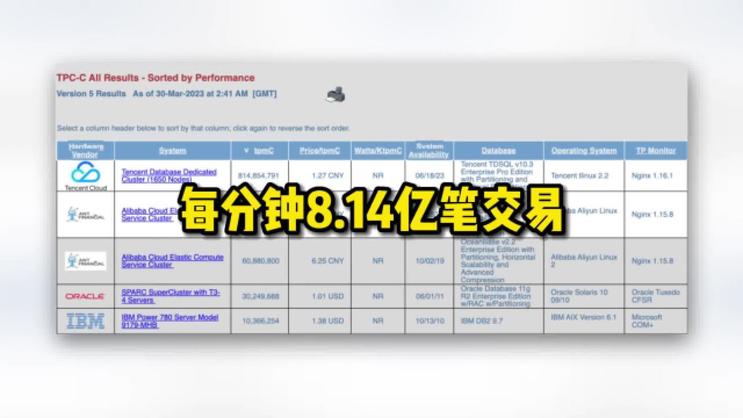Sort by the tpmC column header

click(259, 150)
